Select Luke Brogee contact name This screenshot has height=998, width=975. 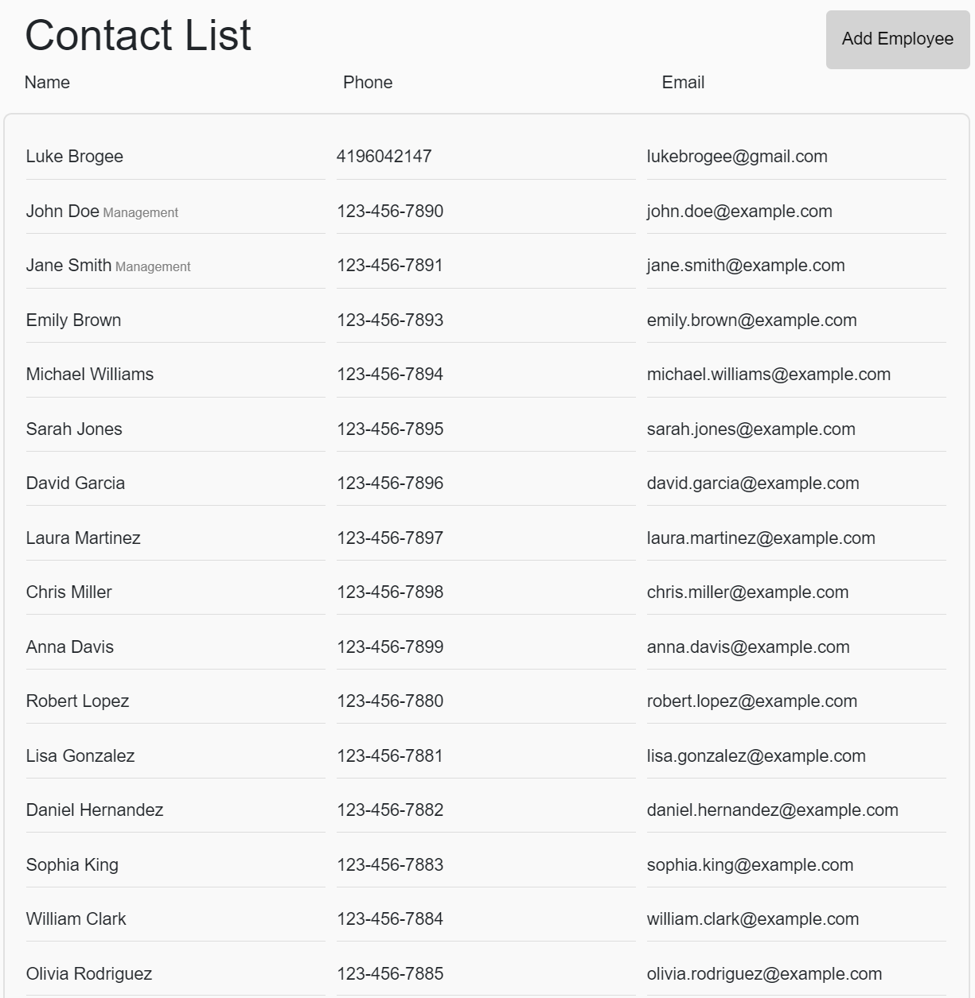(74, 157)
